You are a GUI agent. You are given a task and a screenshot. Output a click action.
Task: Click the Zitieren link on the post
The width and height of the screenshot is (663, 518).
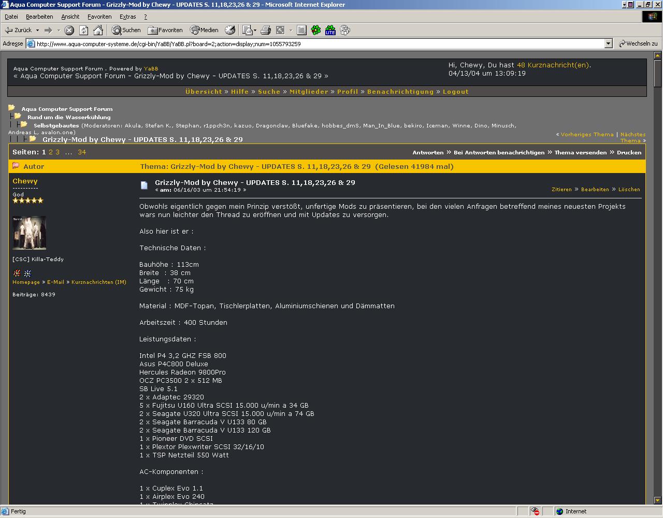pyautogui.click(x=561, y=190)
